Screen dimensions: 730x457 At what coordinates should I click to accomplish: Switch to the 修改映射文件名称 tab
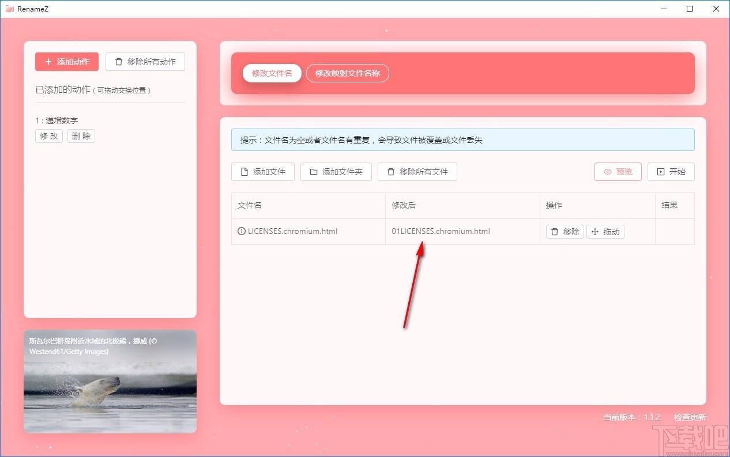tap(348, 73)
